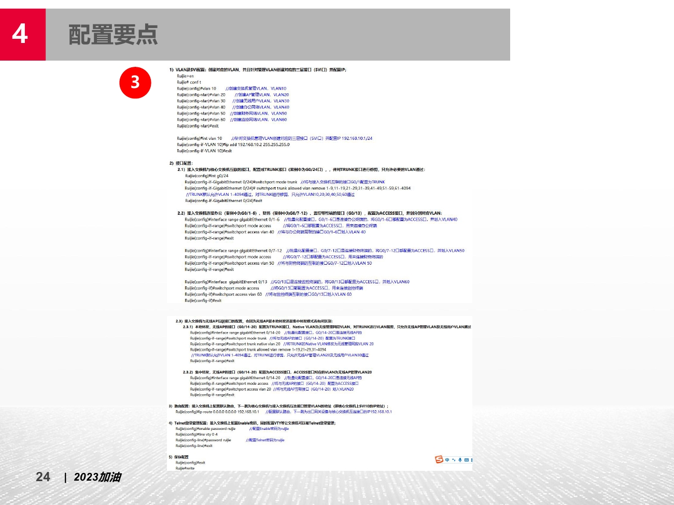Click the footer text 2023加油

tap(99, 478)
